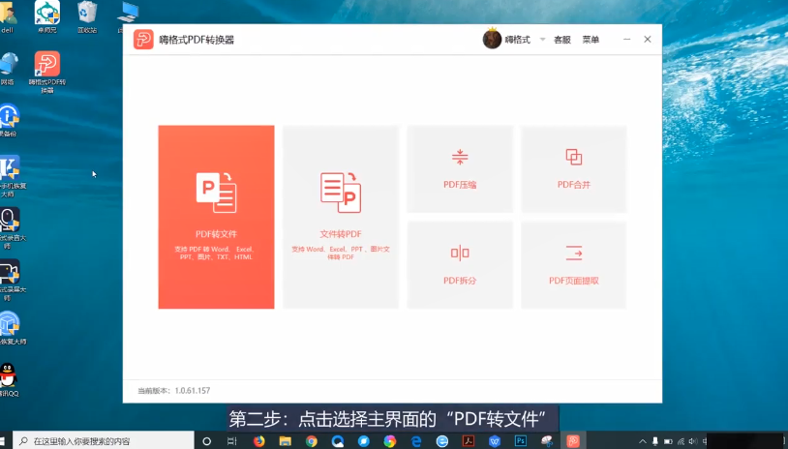Screen dimensions: 788x449
Task: Switch to the PDF converter taskbar button
Action: (573, 441)
